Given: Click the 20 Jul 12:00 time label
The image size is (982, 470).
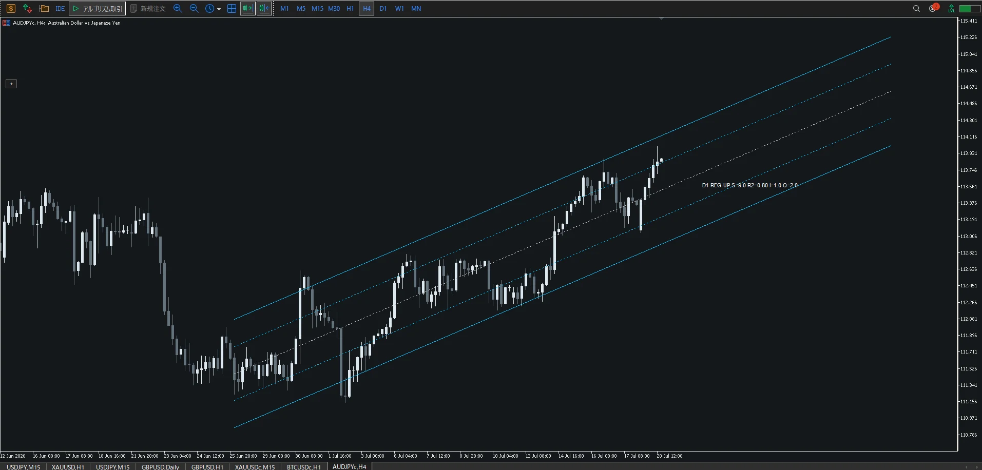Looking at the screenshot, I should [669, 456].
